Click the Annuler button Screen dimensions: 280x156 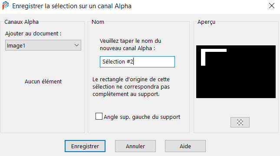[x=135, y=146]
